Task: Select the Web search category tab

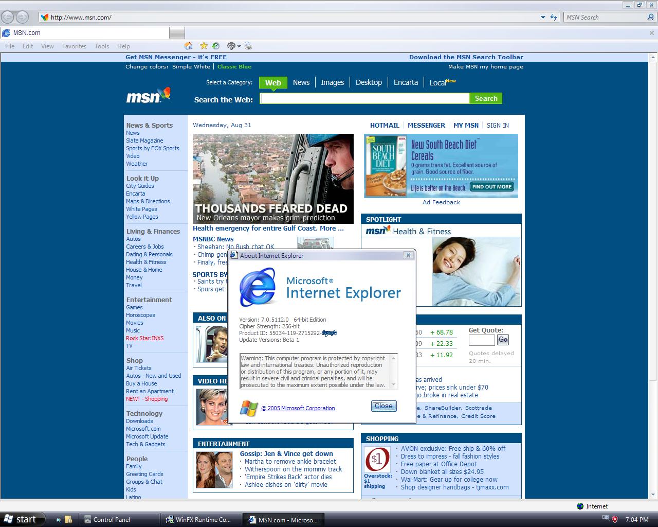Action: coord(273,82)
